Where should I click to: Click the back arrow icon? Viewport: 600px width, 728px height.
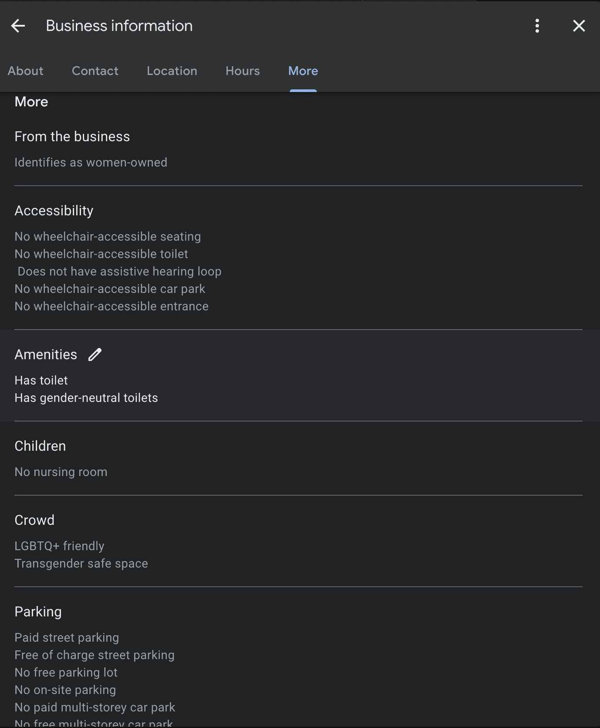click(x=18, y=26)
